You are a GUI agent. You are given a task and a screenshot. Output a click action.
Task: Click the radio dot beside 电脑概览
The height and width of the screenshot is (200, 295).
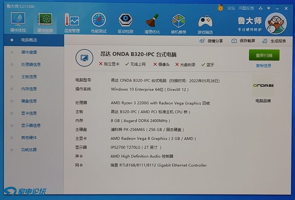point(12,40)
